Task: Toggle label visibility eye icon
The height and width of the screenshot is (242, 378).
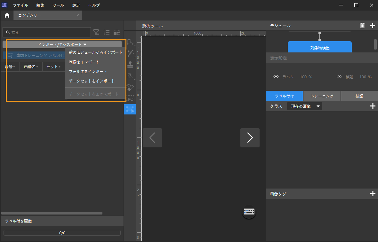Action: (276, 77)
